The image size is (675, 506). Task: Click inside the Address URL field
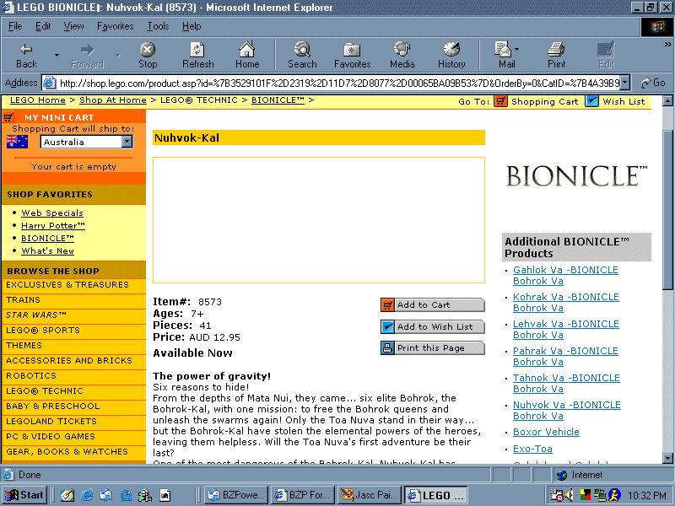coord(336,83)
